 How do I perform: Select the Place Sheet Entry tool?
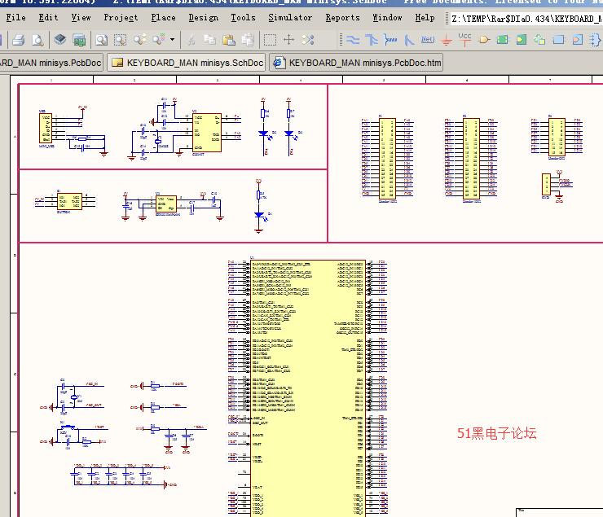(x=521, y=40)
